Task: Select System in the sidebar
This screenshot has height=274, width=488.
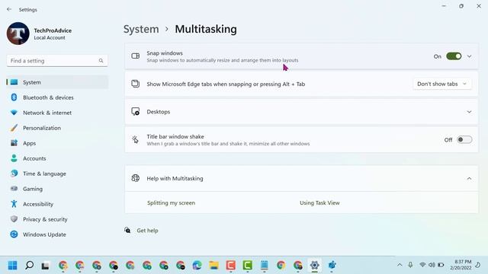Action: click(57, 82)
